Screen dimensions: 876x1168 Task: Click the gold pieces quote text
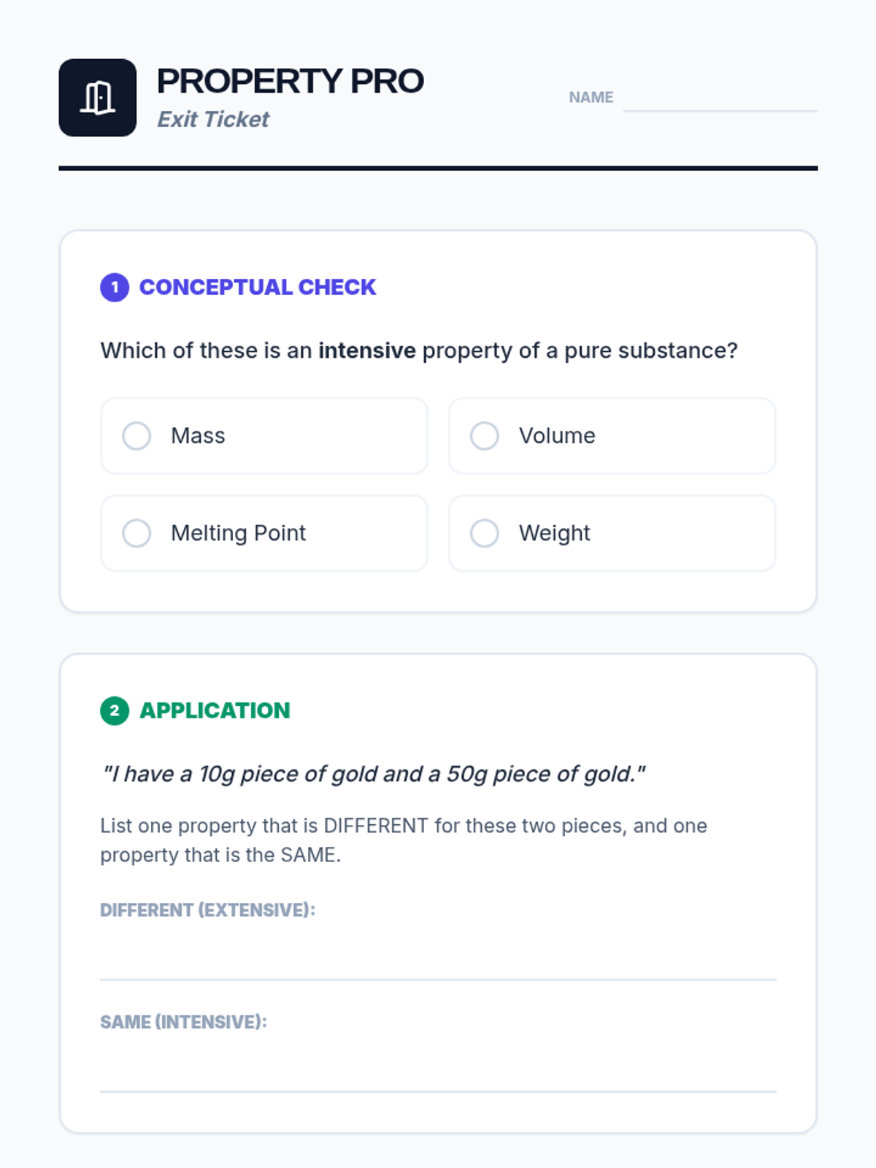[x=374, y=774]
